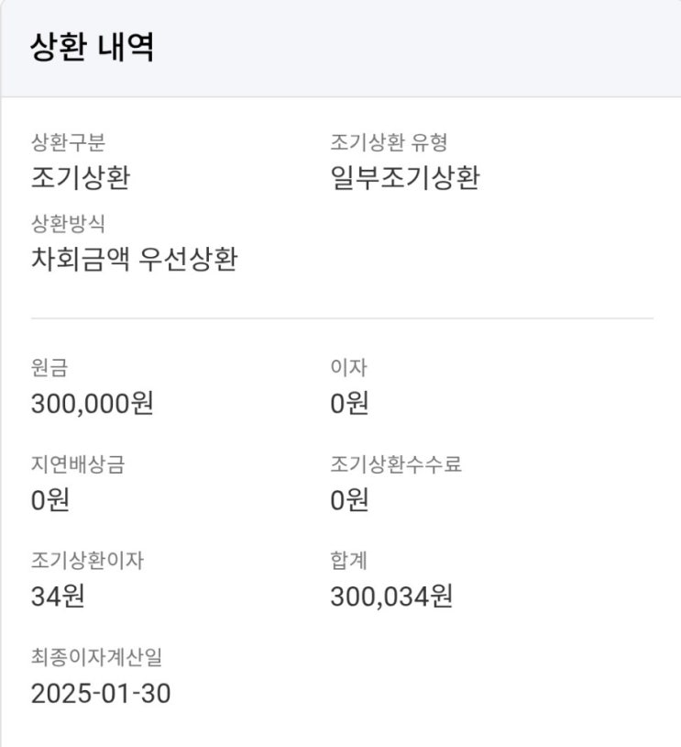Image resolution: width=681 pixels, height=747 pixels.
Task: Select the 34원 early repayment interest
Action: [58, 597]
